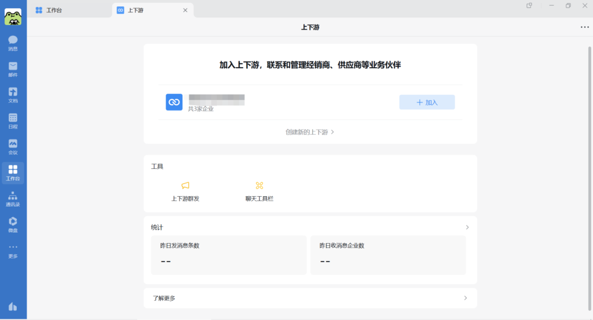
Task: Click the frog avatar profile picture
Action: pyautogui.click(x=13, y=17)
